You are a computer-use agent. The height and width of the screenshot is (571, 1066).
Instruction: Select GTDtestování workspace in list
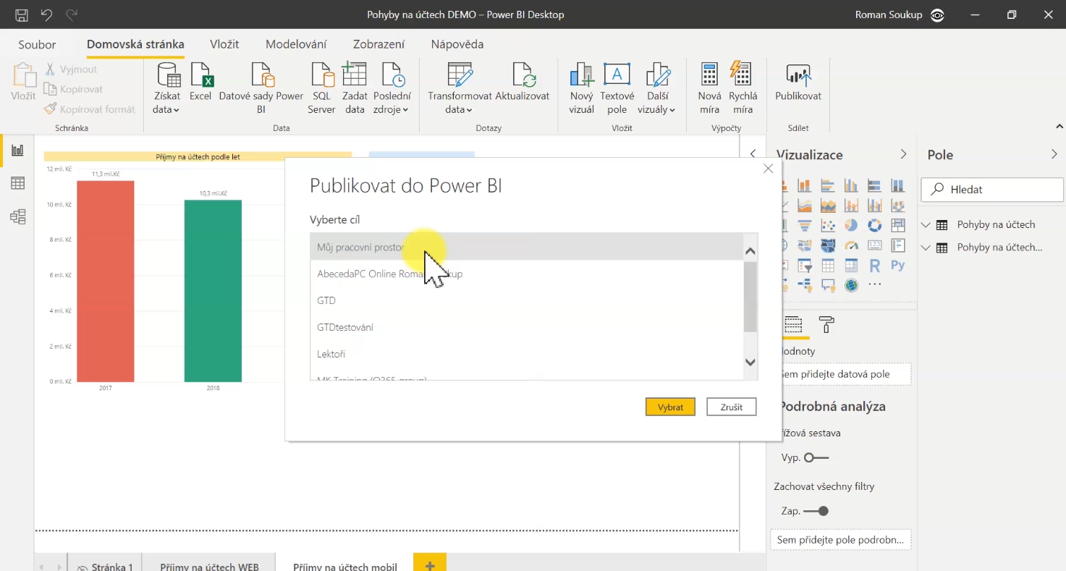(527, 327)
